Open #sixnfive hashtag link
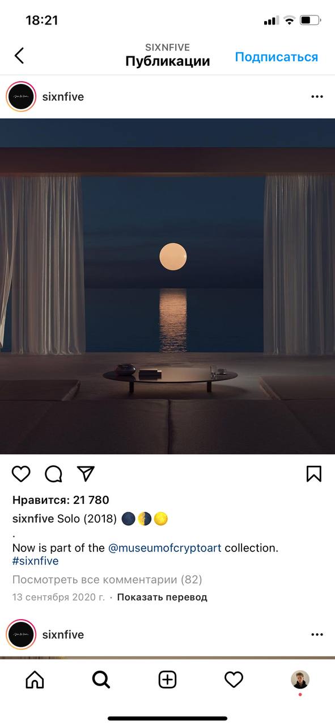 [x=35, y=561]
